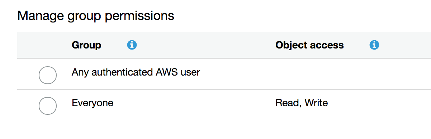Choose the Everyone group option circle
Screen dimensions: 431x139
pyautogui.click(x=47, y=105)
